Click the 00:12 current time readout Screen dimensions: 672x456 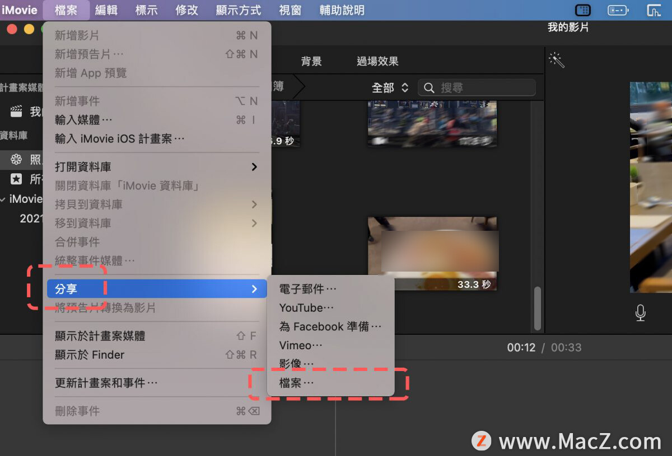tap(521, 348)
